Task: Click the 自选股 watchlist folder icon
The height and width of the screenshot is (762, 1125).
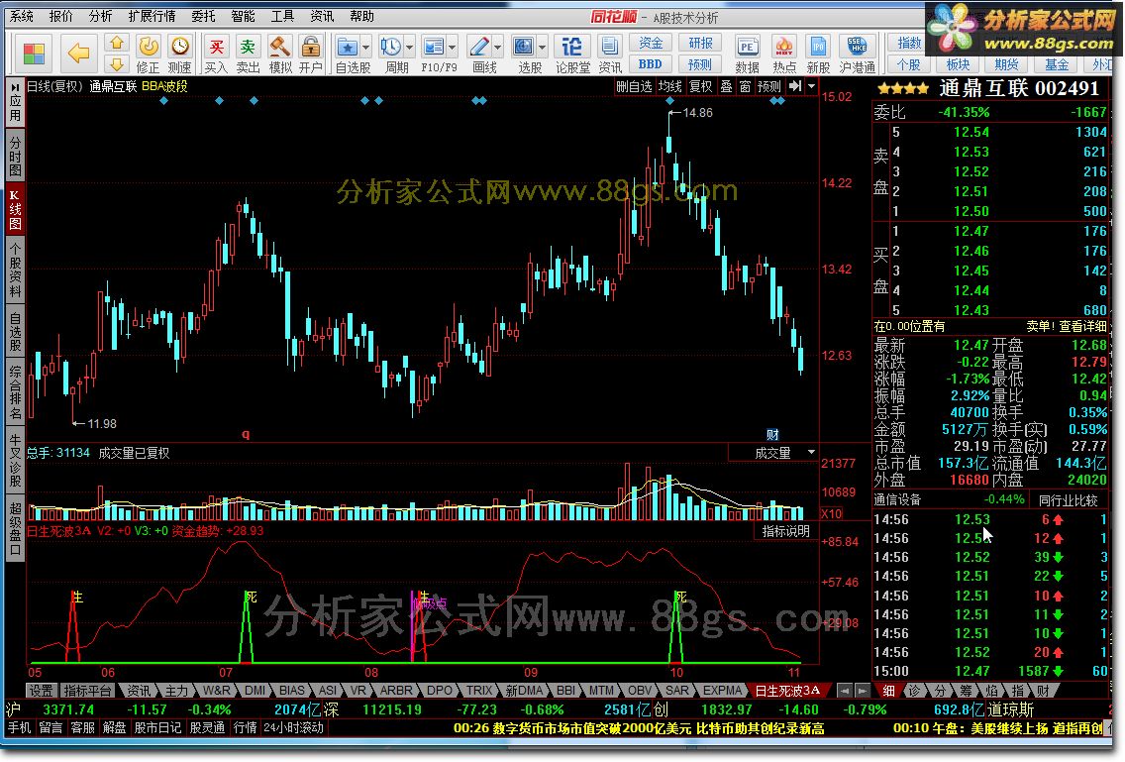Action: pyautogui.click(x=348, y=48)
